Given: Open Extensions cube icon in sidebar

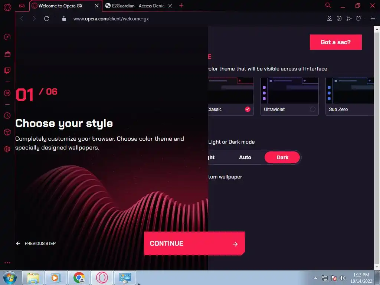Looking at the screenshot, I should click(7, 132).
